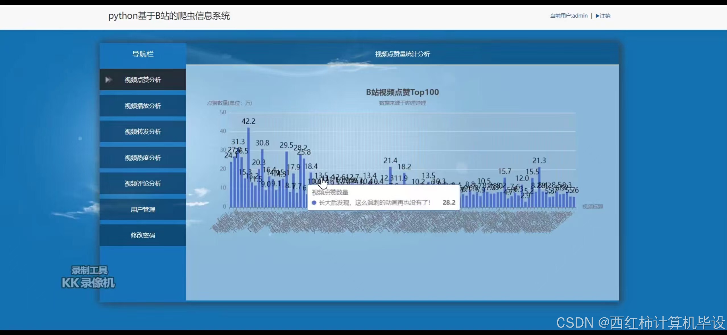
Task: Click the 导航栏 sidebar header
Action: 143,54
